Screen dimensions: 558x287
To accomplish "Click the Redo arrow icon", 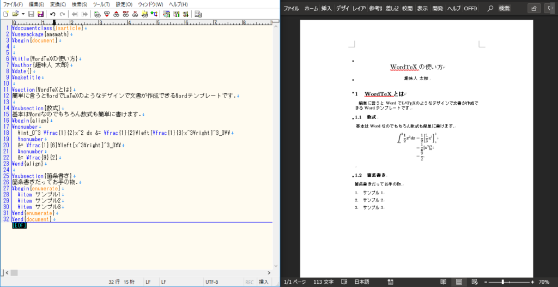I will point(63,14).
